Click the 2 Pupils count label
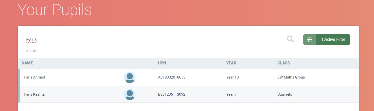The width and height of the screenshot is (374, 111). (x=32, y=51)
